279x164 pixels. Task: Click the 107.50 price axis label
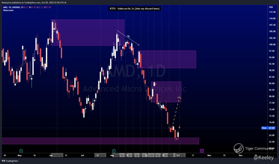tap(272, 25)
